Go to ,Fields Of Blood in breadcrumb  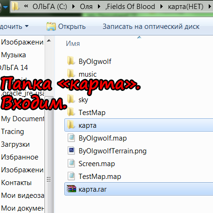(x=130, y=7)
